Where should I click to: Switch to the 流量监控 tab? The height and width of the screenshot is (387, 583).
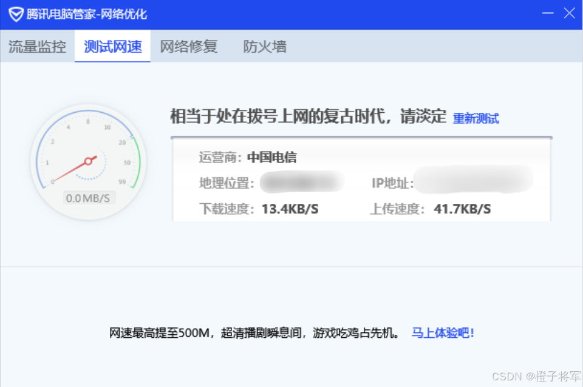coord(37,47)
